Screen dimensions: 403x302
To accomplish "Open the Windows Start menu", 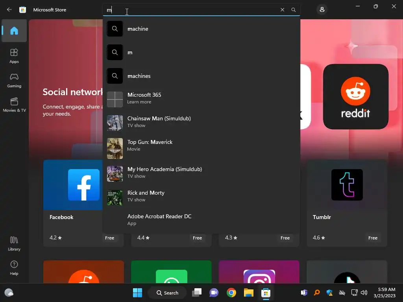I will pos(137,293).
